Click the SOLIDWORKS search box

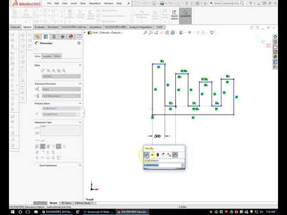click(x=227, y=3)
